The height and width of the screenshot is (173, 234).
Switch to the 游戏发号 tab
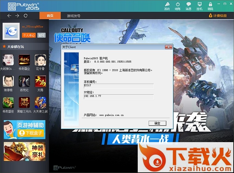tap(74, 16)
